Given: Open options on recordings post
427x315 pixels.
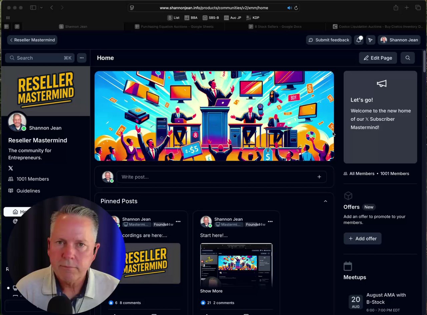Looking at the screenshot, I should tap(178, 221).
